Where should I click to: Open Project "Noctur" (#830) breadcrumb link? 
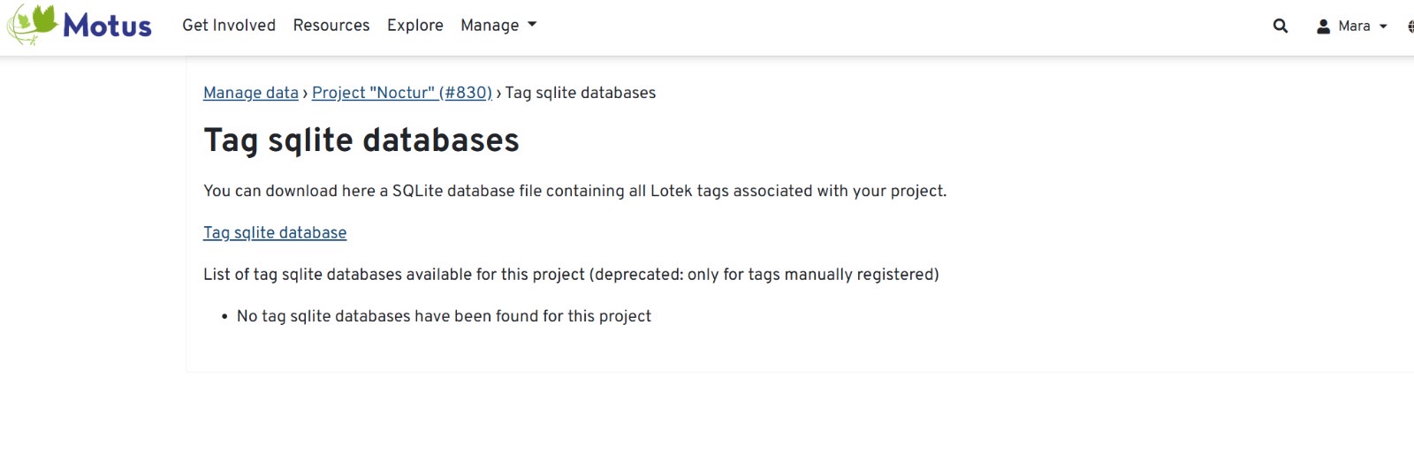click(402, 93)
